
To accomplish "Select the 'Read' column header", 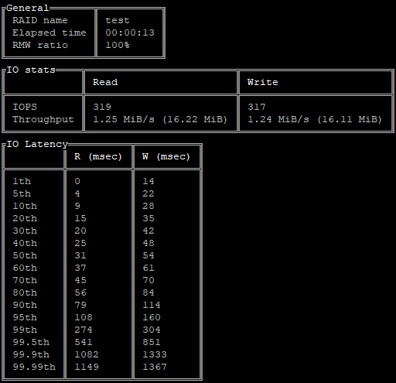I will [105, 82].
